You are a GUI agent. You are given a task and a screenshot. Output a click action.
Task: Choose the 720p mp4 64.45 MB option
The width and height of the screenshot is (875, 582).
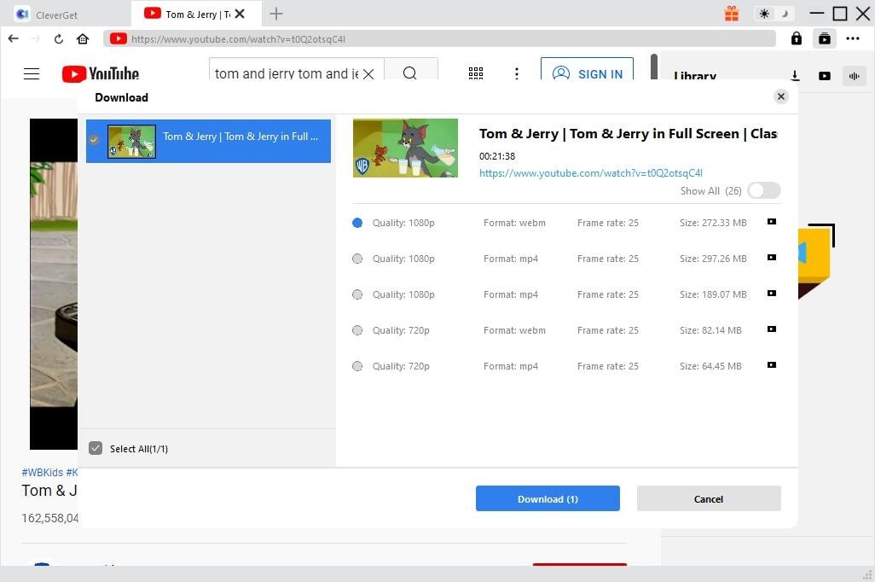point(357,366)
